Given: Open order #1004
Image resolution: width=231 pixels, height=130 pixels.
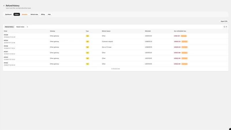Looking at the screenshot, I should (x=6, y=40).
